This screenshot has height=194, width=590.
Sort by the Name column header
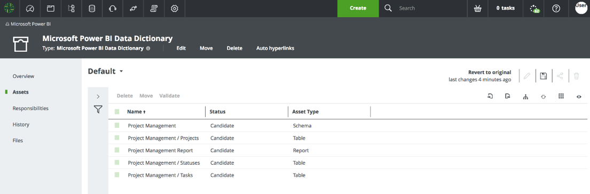(x=137, y=112)
